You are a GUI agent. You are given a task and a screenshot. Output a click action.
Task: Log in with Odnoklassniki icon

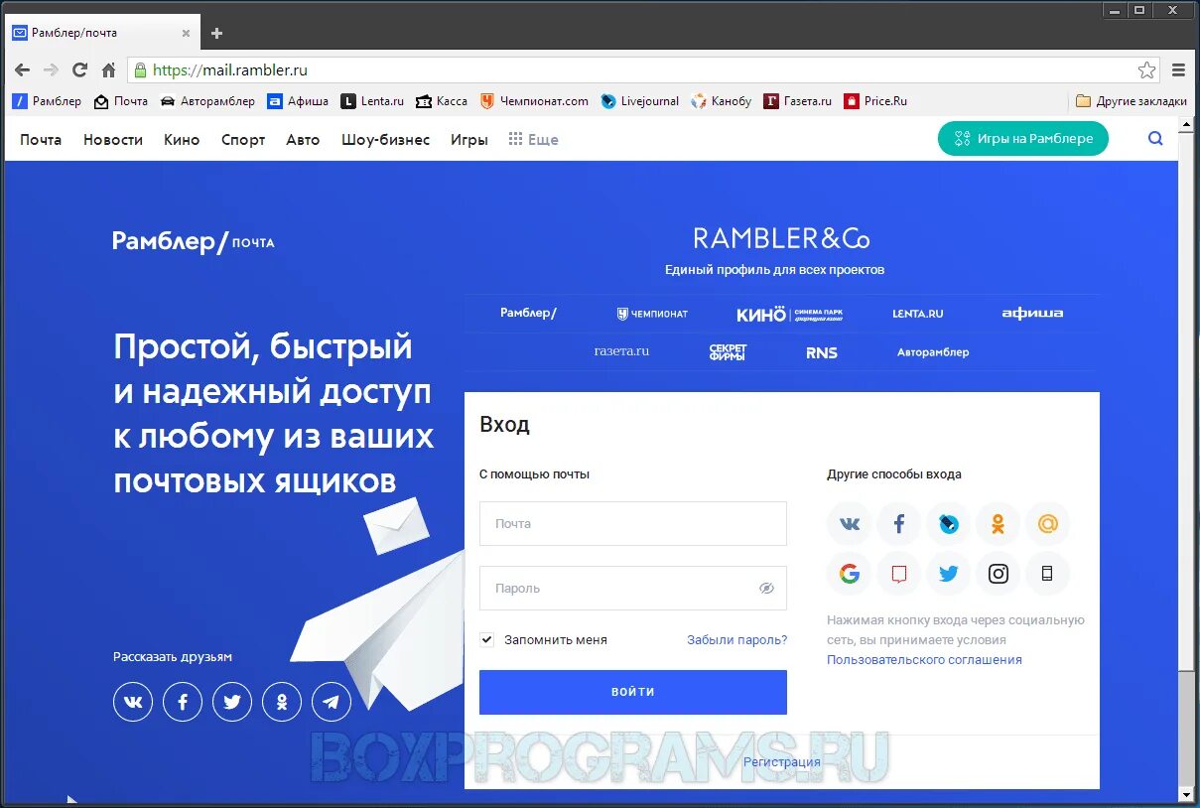click(x=999, y=524)
